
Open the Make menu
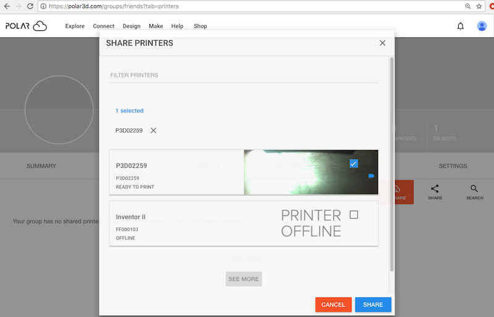[x=156, y=26]
